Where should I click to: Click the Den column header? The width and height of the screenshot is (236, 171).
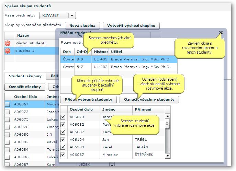67,52
